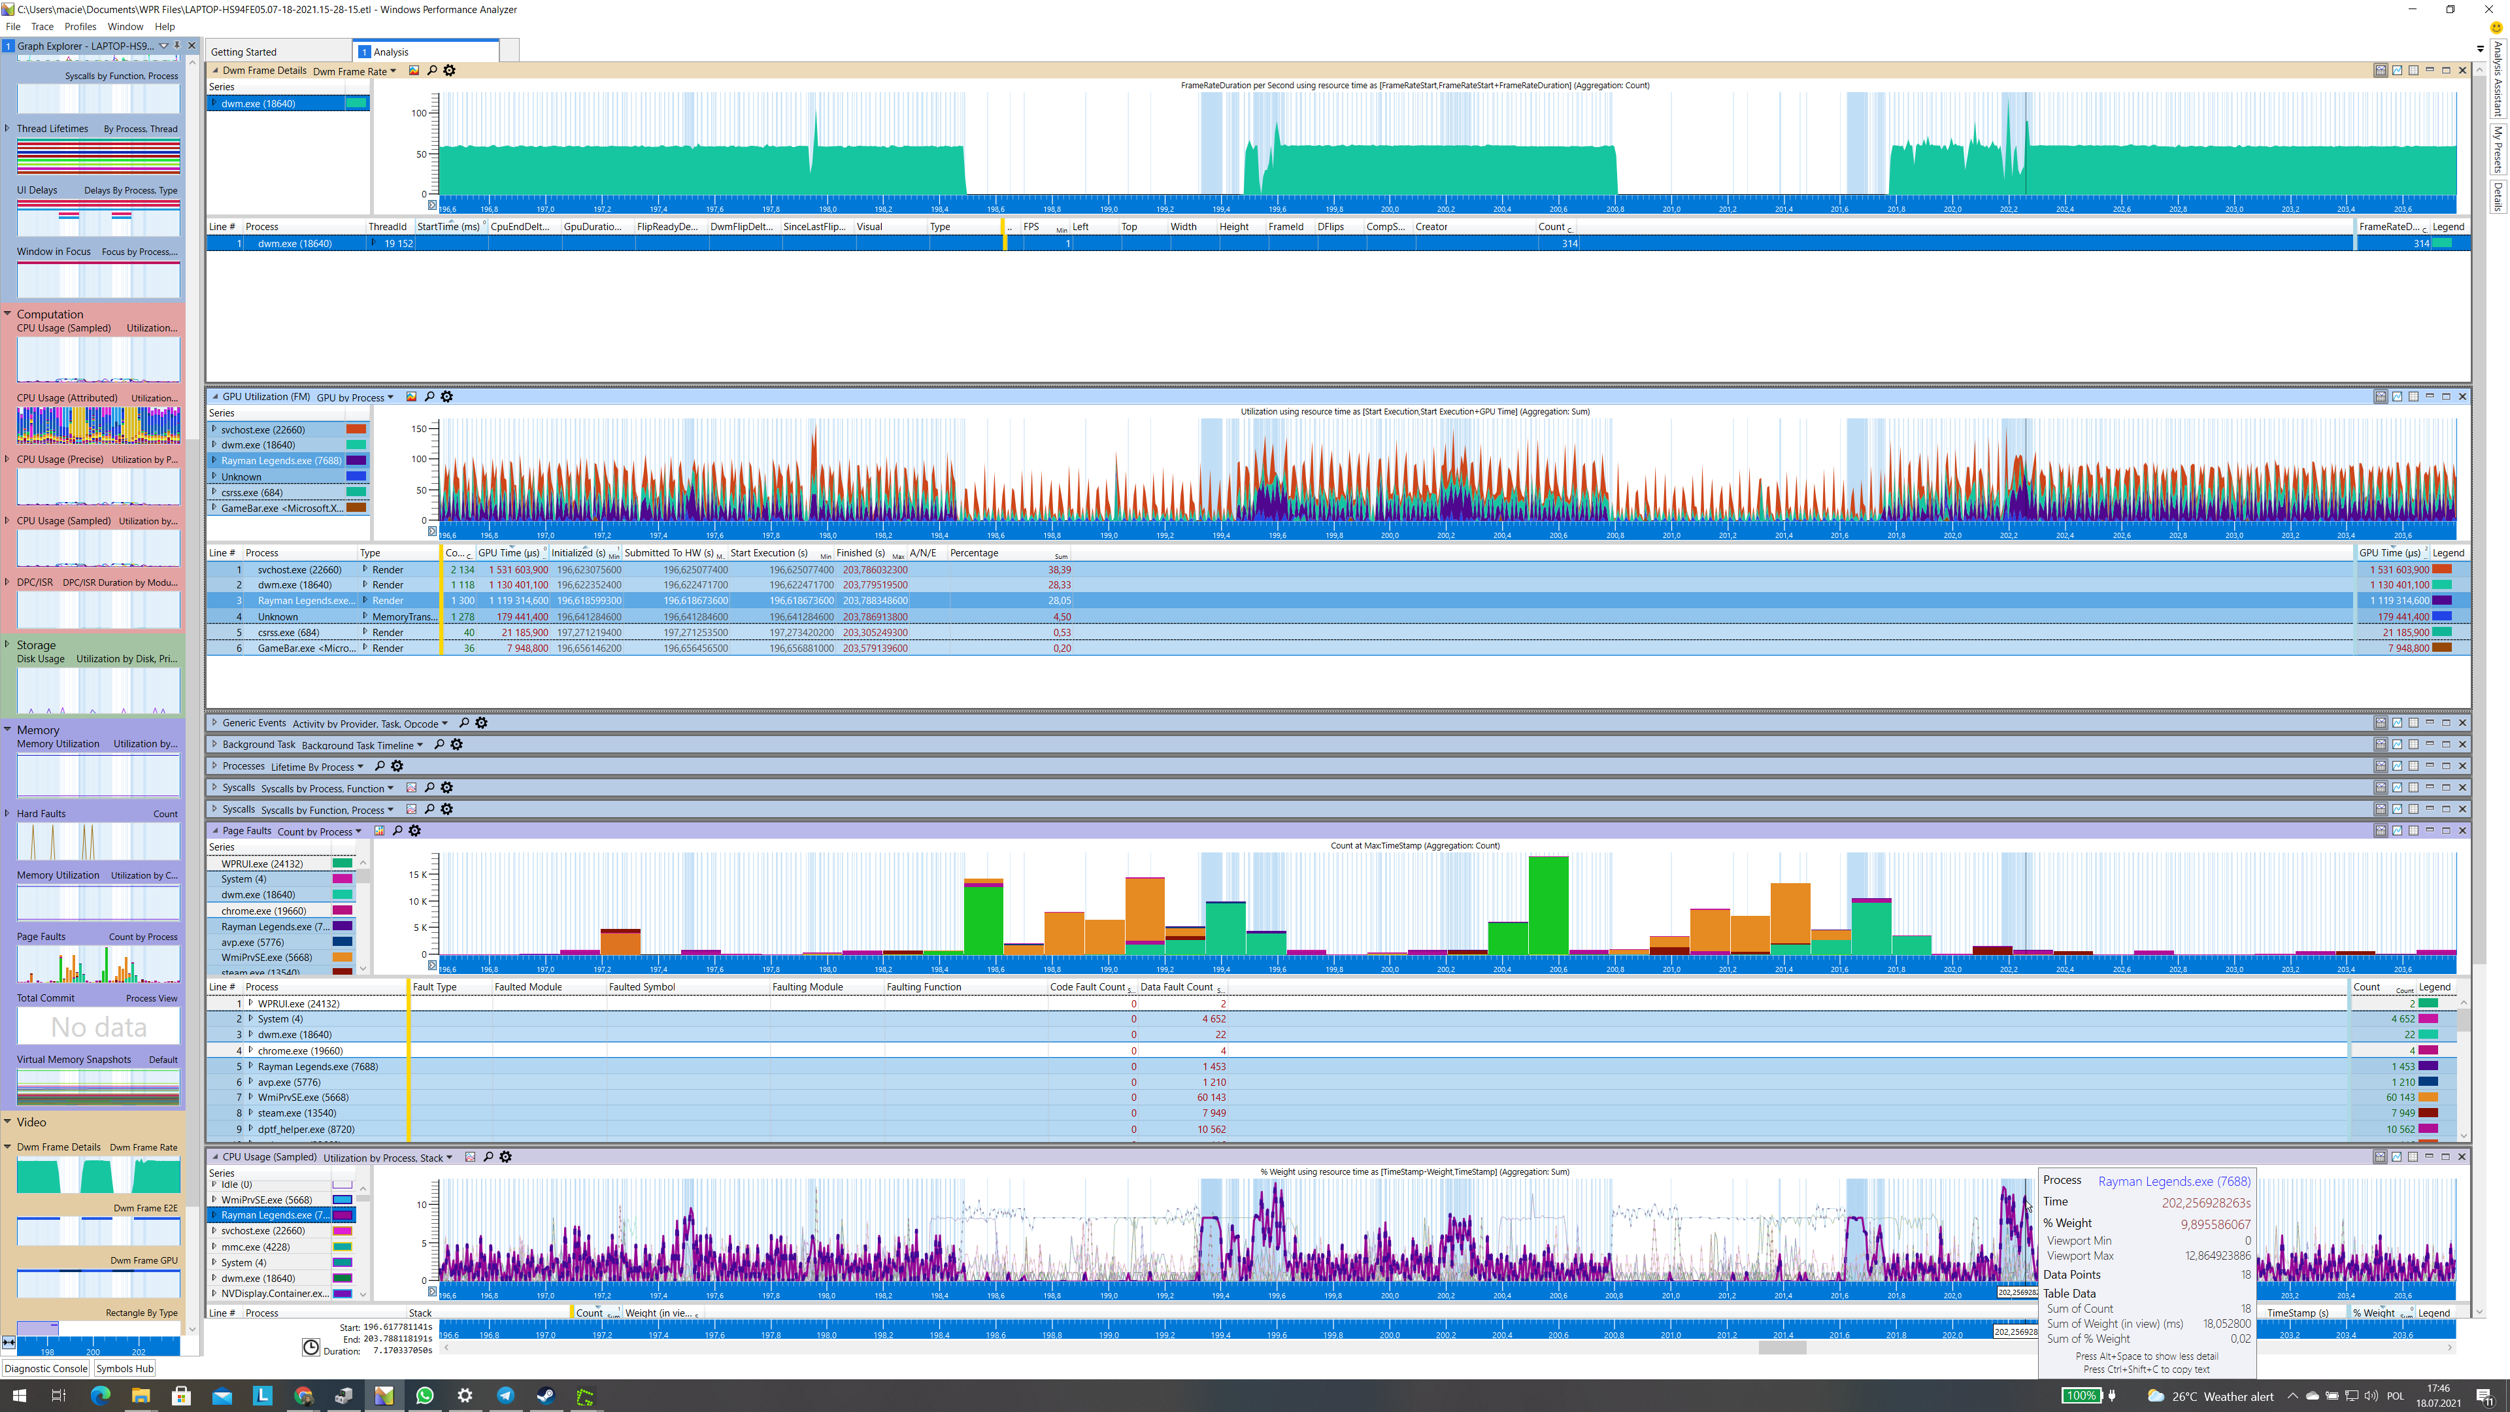Open the Diagnostic Console
This screenshot has height=1412, width=2510.
(x=46, y=1368)
